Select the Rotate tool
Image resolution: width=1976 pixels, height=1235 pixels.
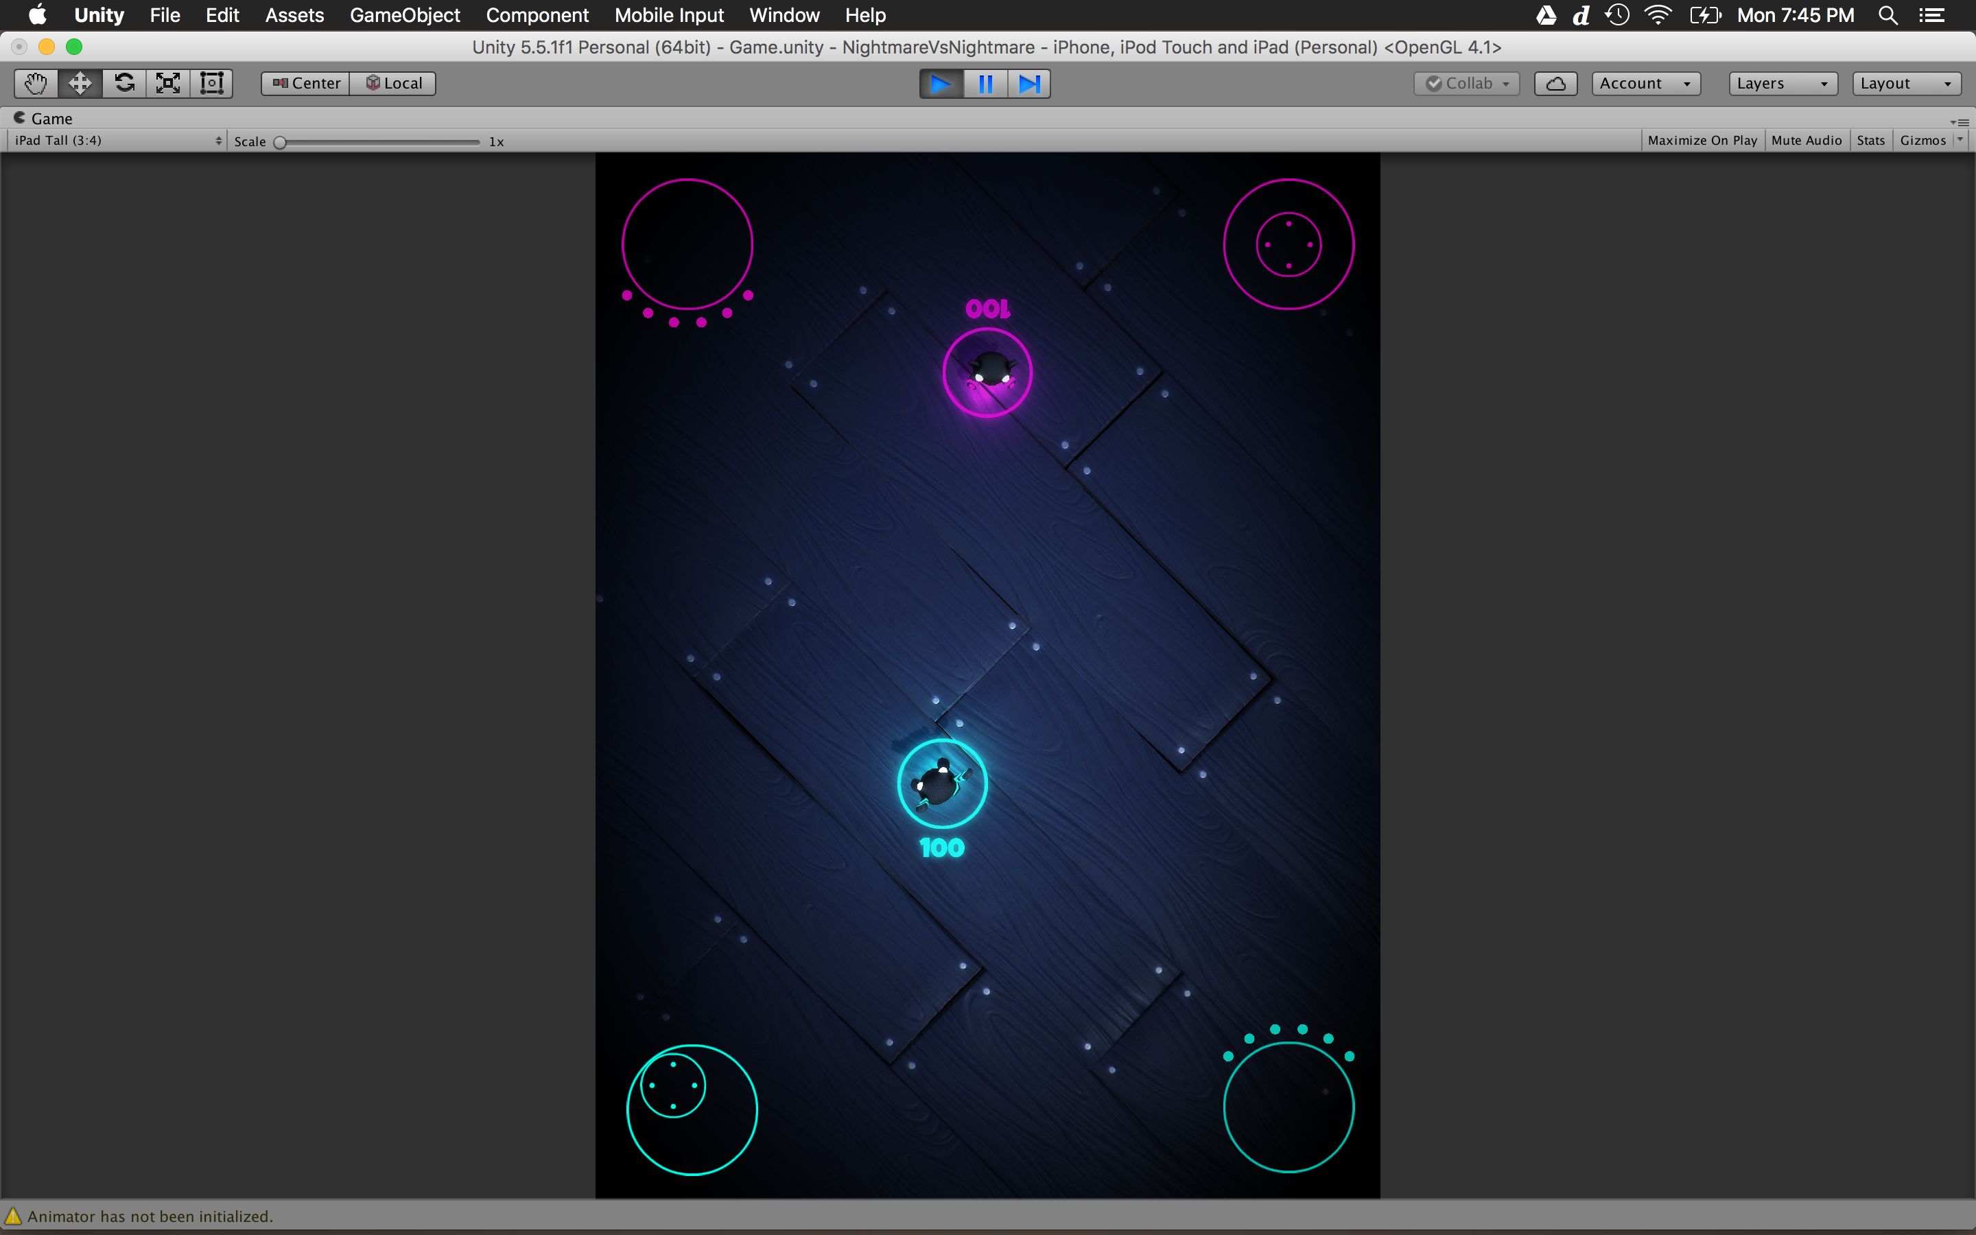point(124,83)
